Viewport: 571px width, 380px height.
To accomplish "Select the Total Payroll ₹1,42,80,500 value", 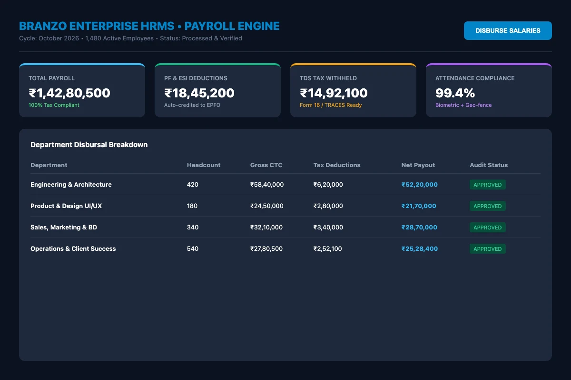I will 69,93.
